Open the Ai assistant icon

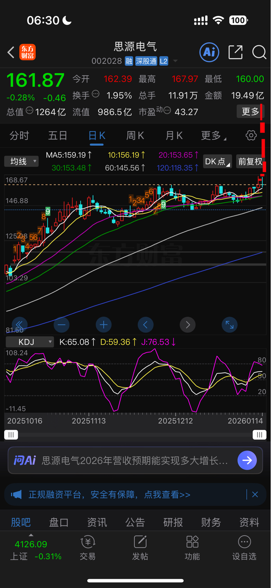209,52
